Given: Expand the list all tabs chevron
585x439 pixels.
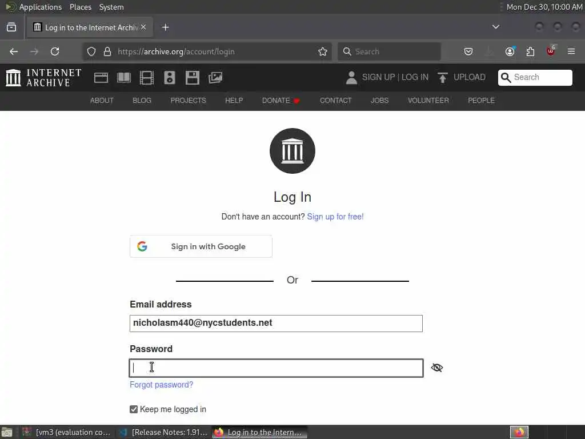Looking at the screenshot, I should pyautogui.click(x=496, y=27).
